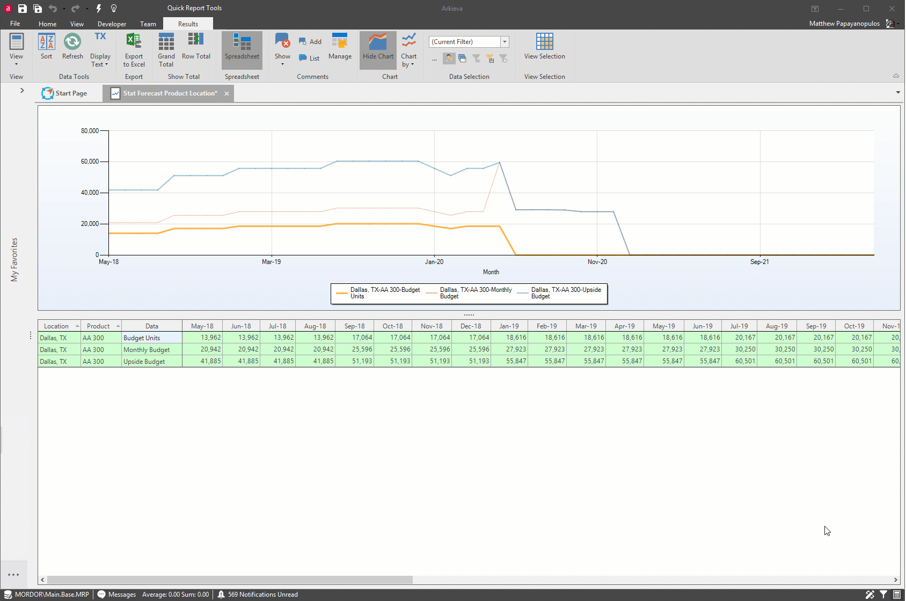Open the undo history dropdown arrow
Image resolution: width=906 pixels, height=601 pixels.
pyautogui.click(x=64, y=9)
